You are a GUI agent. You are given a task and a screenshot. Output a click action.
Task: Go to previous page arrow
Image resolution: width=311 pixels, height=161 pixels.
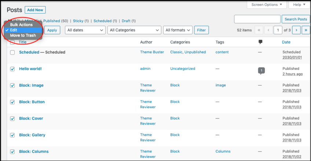pyautogui.click(x=268, y=30)
